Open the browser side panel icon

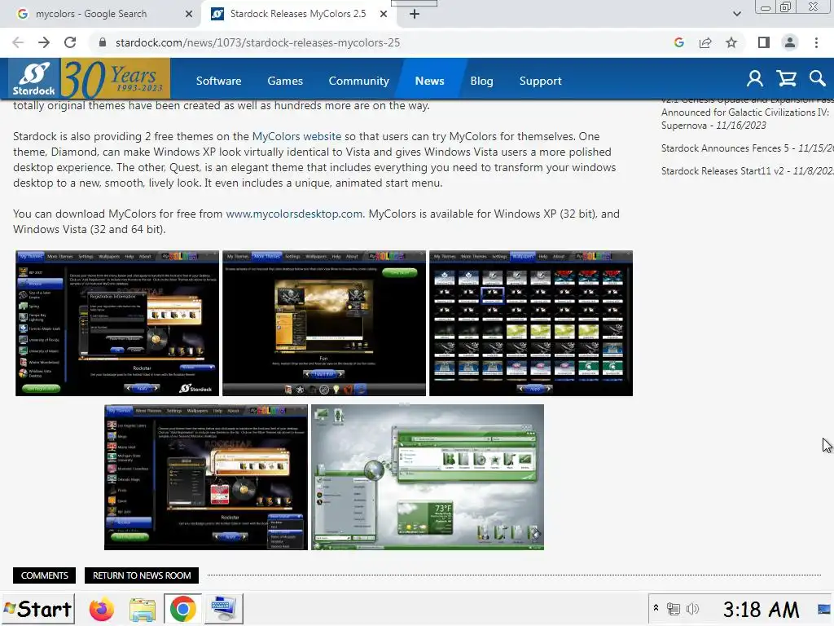(x=764, y=42)
